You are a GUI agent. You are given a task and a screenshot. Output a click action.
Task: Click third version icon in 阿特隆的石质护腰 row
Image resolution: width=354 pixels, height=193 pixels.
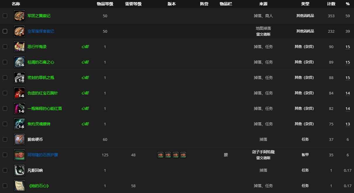(x=176, y=155)
